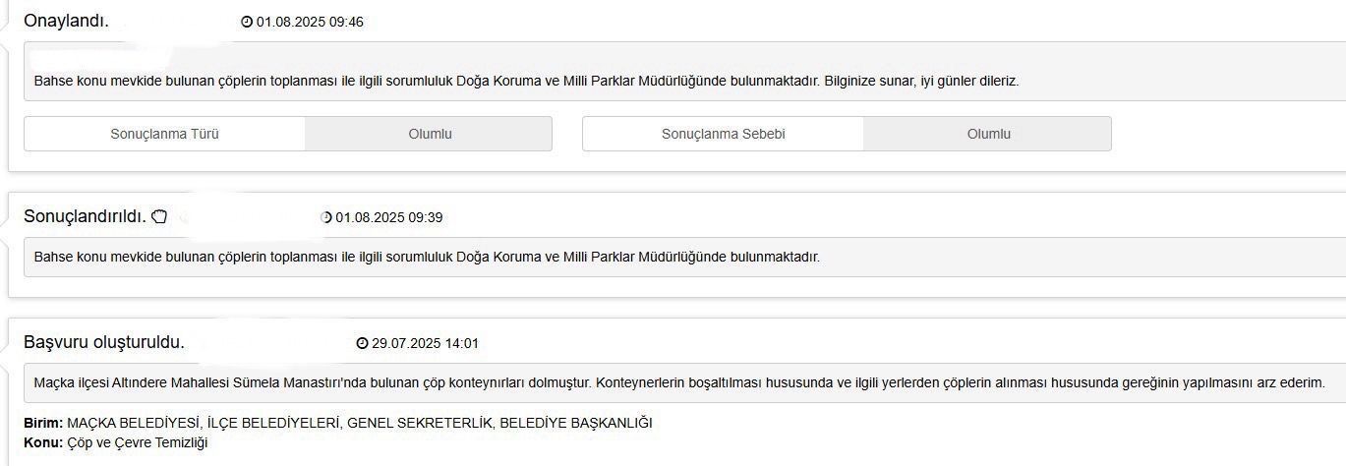The height and width of the screenshot is (466, 1346).
Task: Click the Sonuçlanma Sebebi label field
Action: coord(723,134)
